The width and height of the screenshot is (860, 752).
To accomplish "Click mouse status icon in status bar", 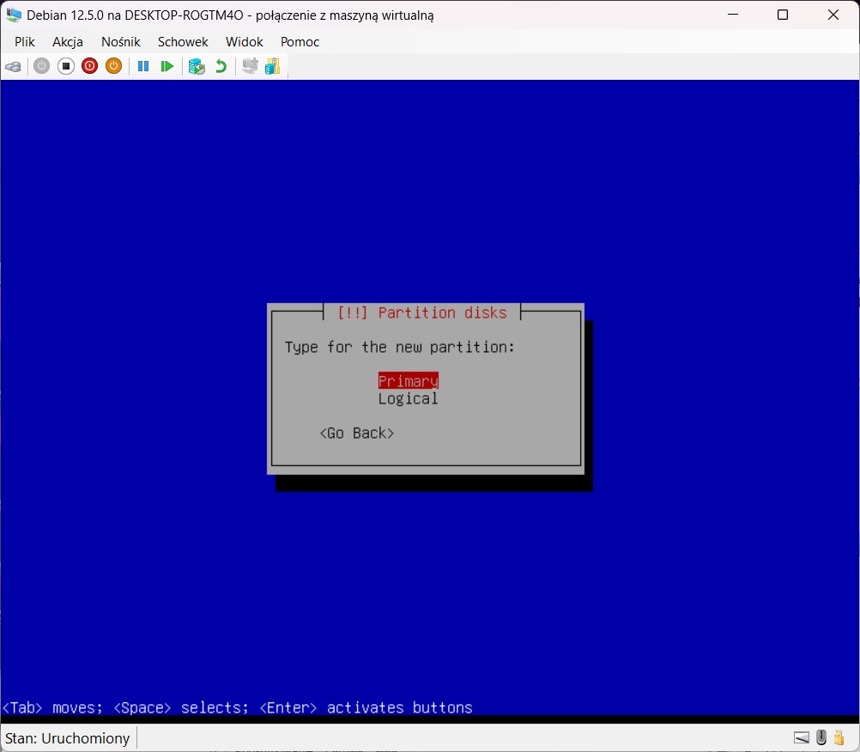I will coord(821,737).
